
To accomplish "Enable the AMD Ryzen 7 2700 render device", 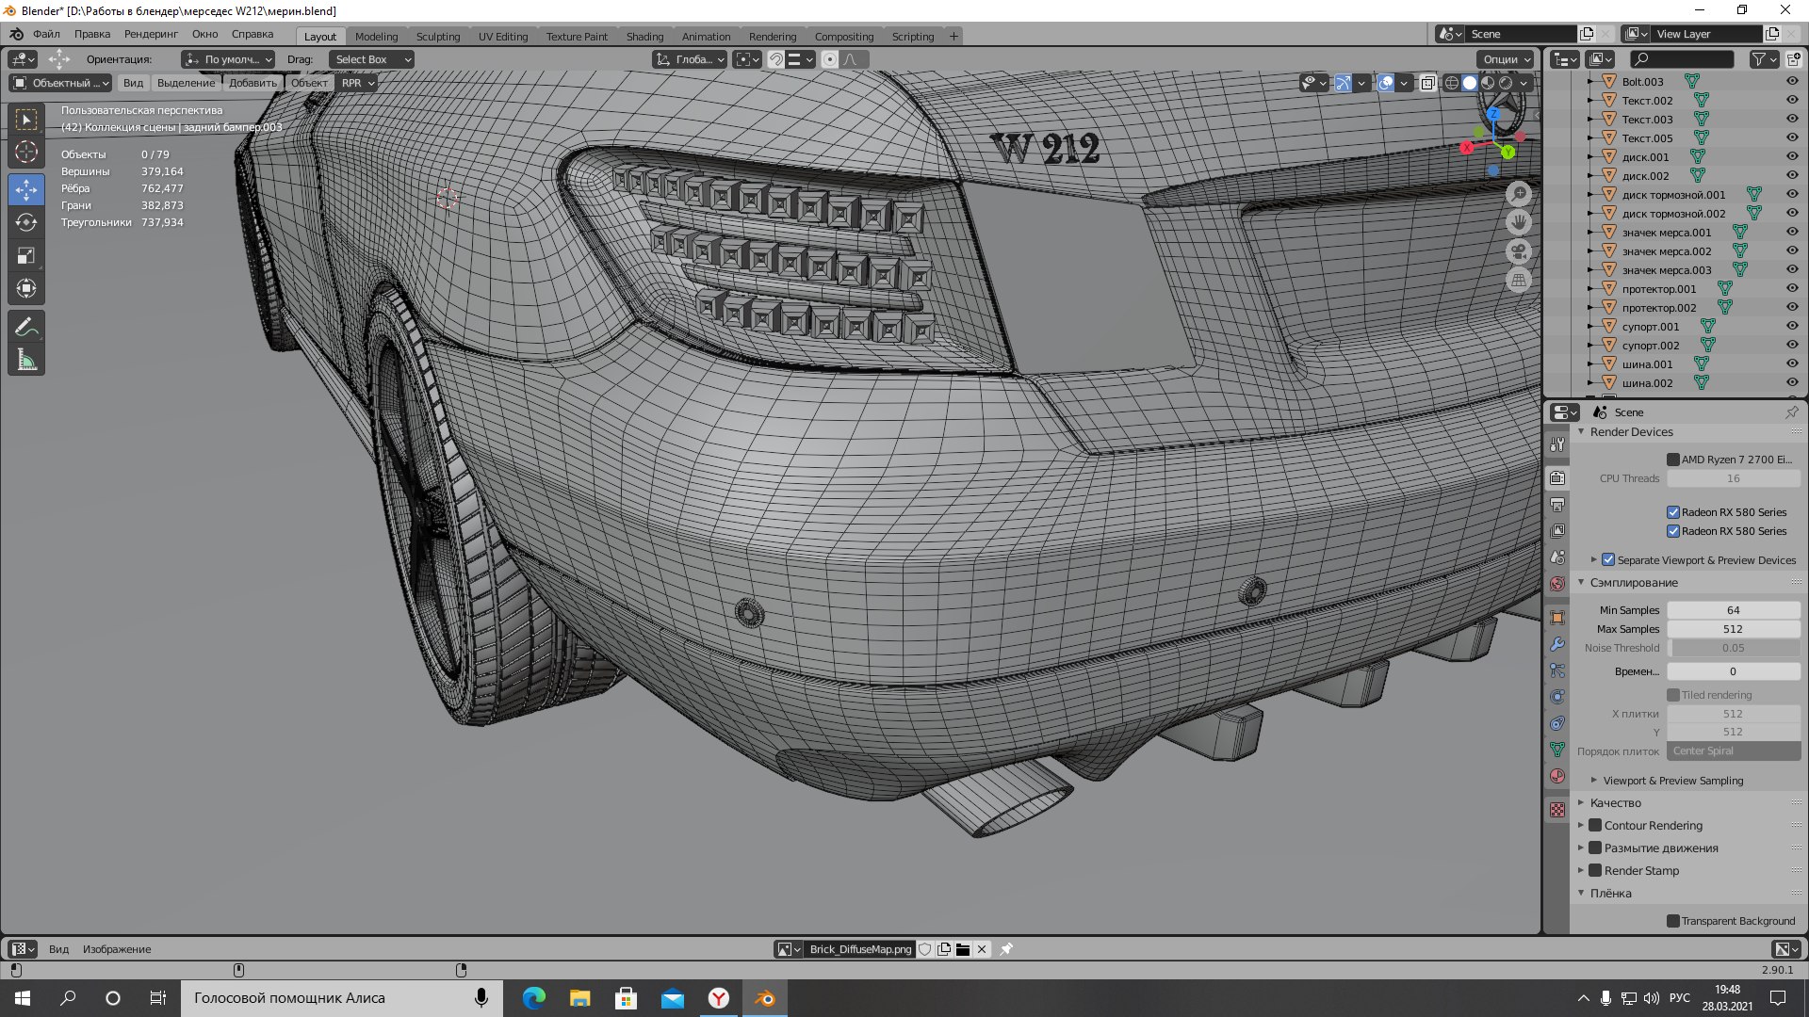I will 1673,460.
